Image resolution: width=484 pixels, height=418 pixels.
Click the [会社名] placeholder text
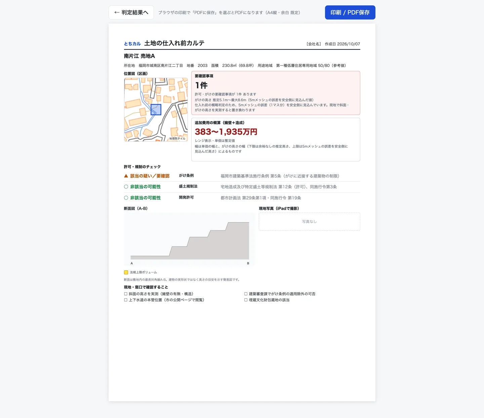click(x=314, y=44)
